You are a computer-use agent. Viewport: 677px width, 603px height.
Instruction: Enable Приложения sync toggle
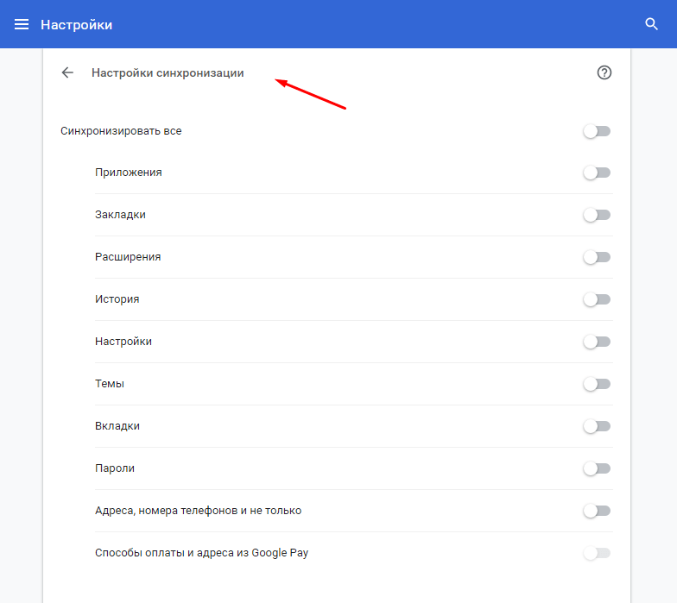pyautogui.click(x=597, y=173)
